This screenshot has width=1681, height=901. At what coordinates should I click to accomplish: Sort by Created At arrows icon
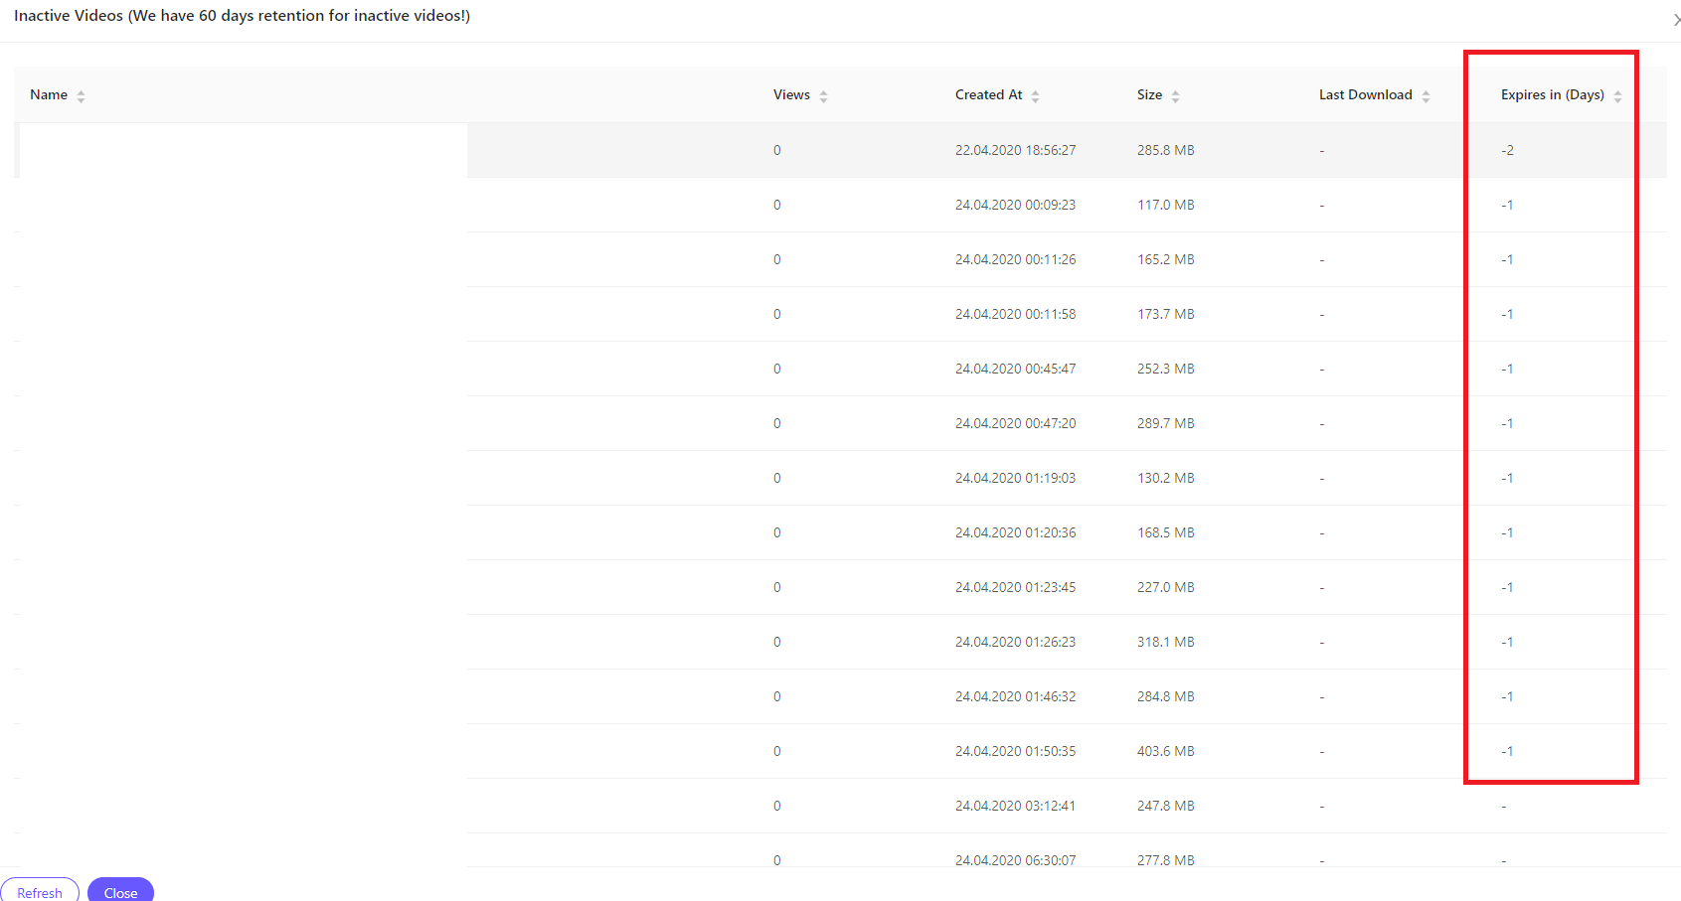tap(1035, 96)
